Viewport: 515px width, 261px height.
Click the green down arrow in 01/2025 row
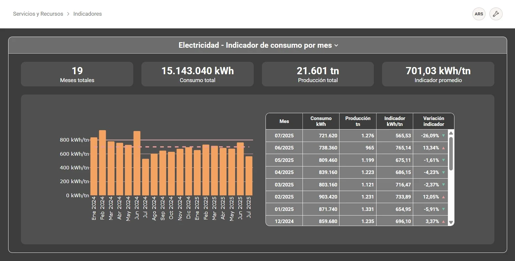(443, 209)
